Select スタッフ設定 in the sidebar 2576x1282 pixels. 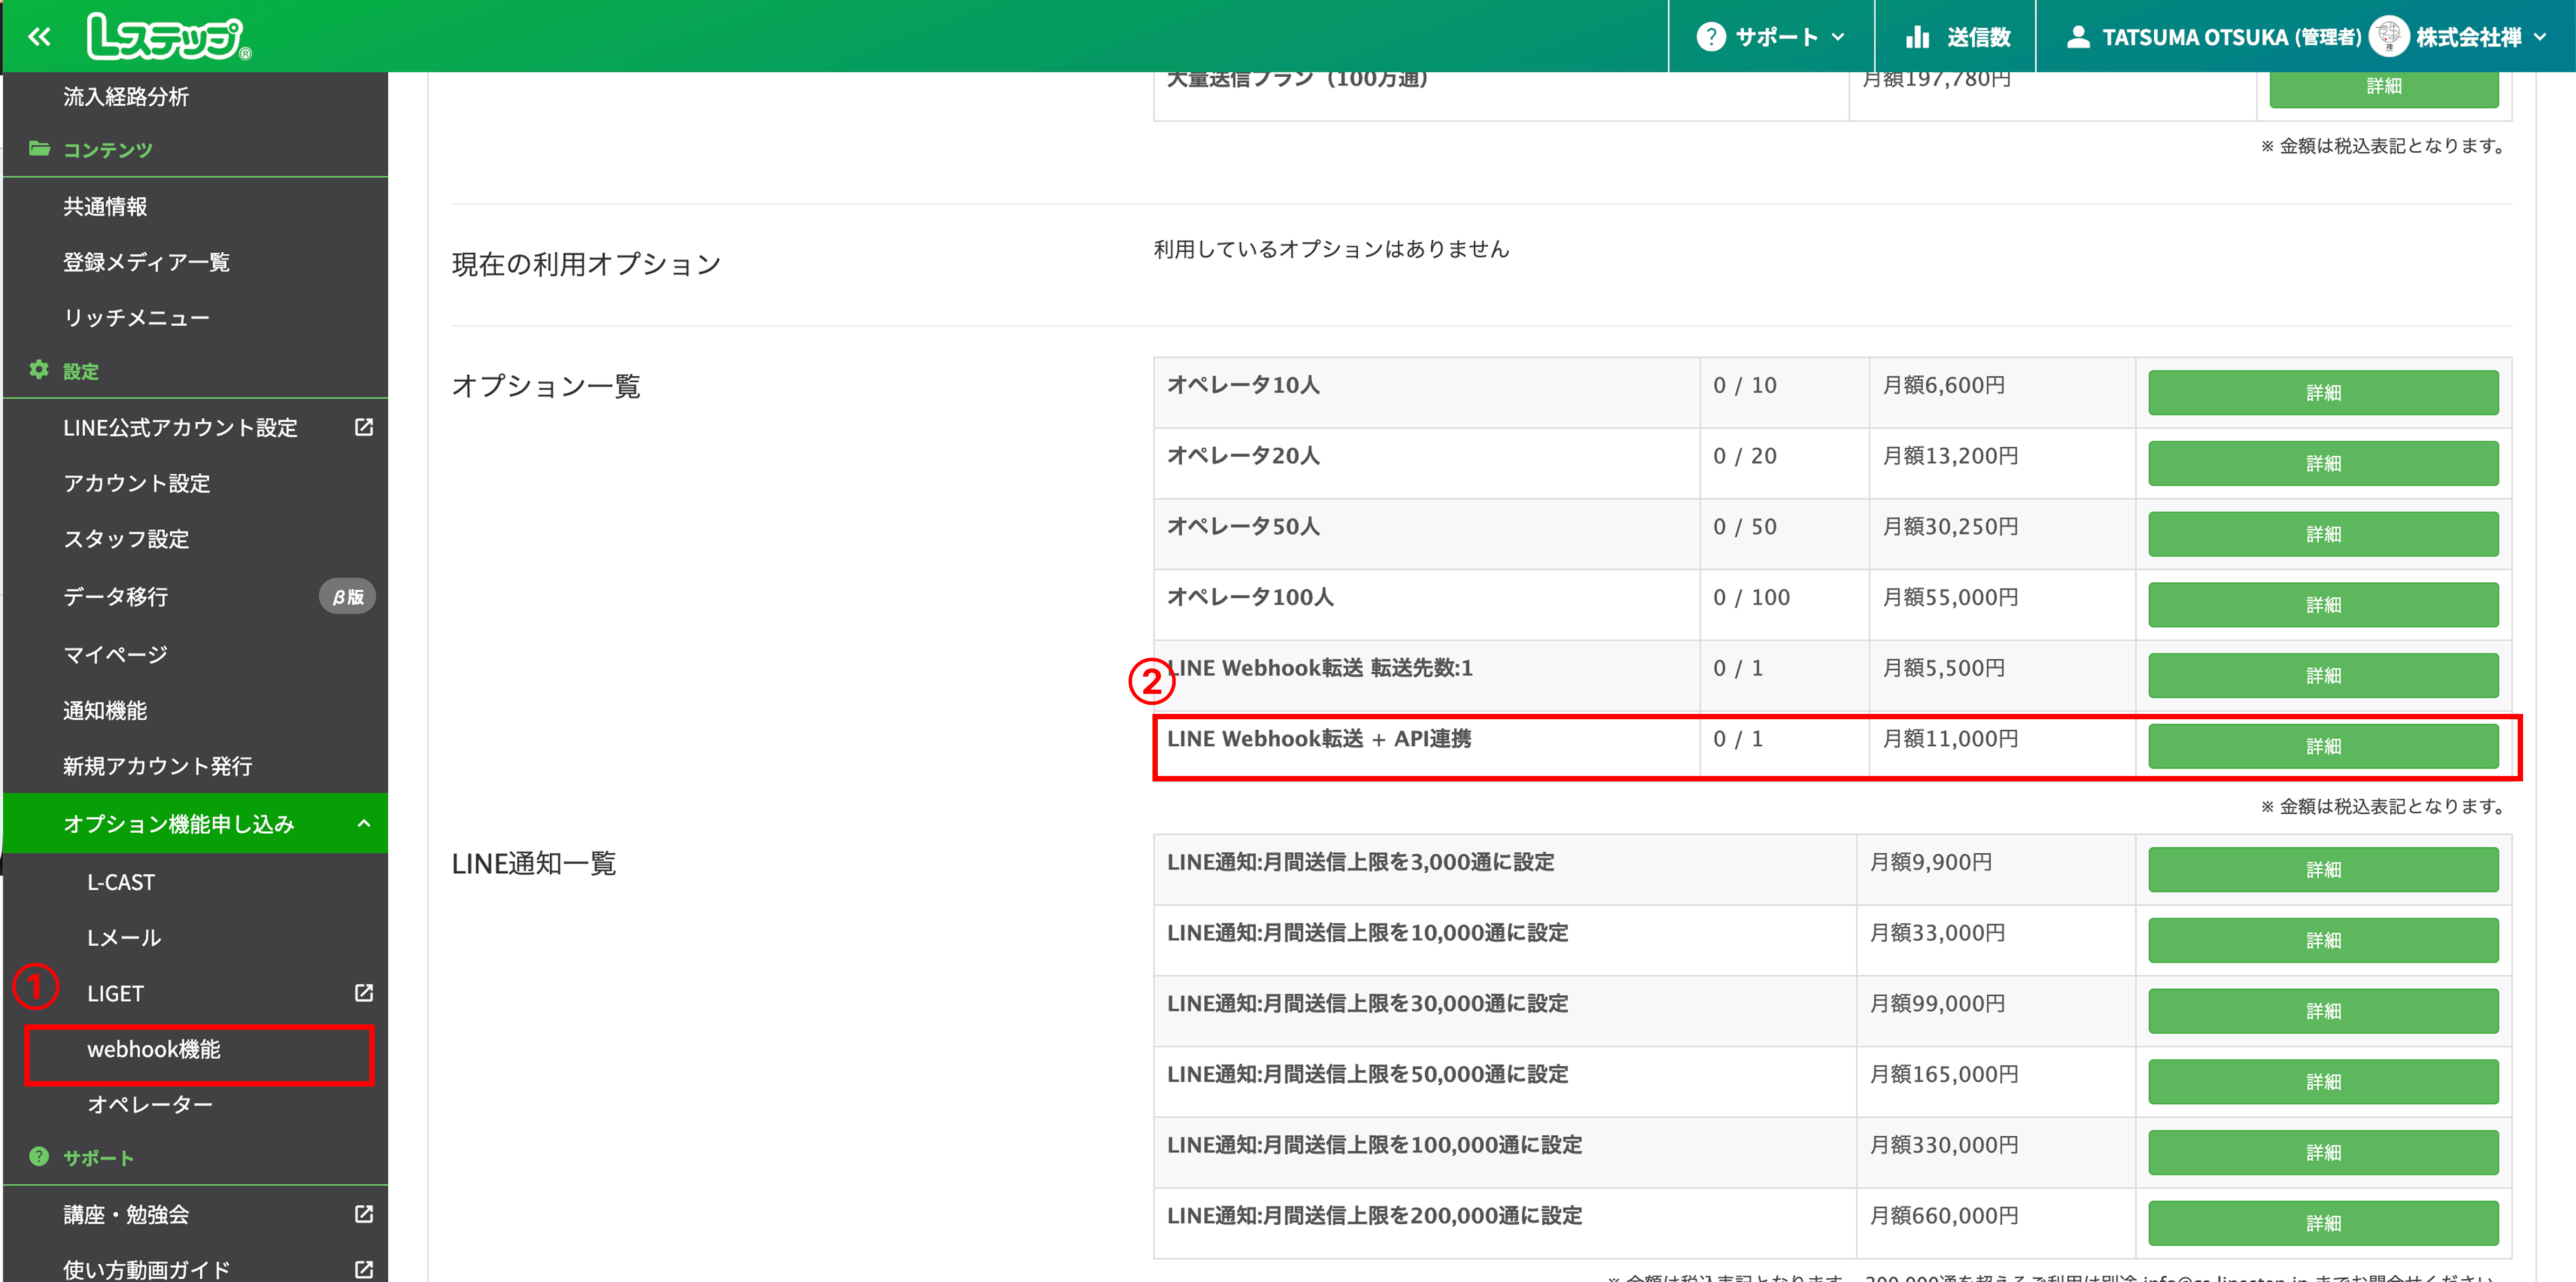[126, 539]
